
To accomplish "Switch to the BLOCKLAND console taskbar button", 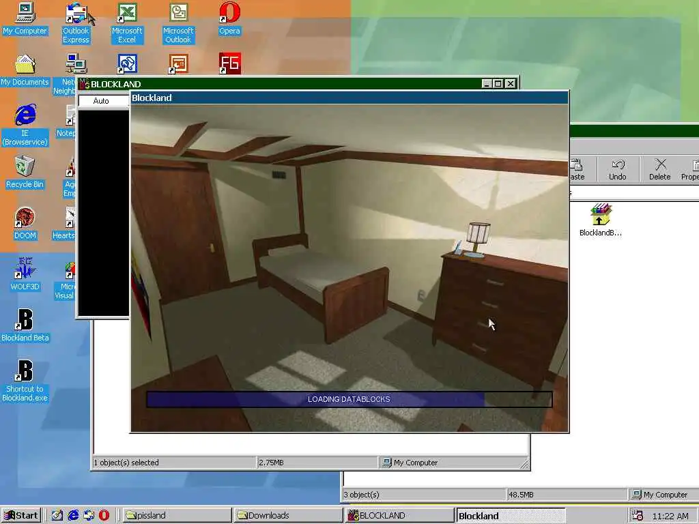I will click(x=399, y=516).
